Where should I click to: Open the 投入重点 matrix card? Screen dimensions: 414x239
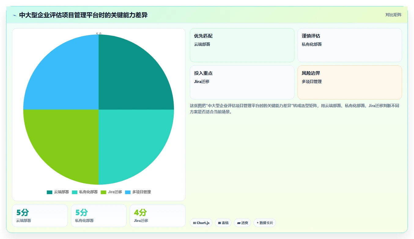point(242,82)
